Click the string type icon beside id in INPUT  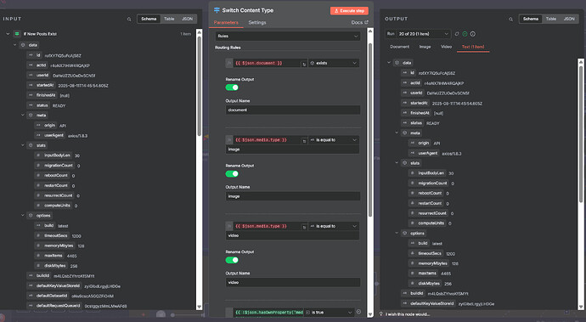point(31,55)
